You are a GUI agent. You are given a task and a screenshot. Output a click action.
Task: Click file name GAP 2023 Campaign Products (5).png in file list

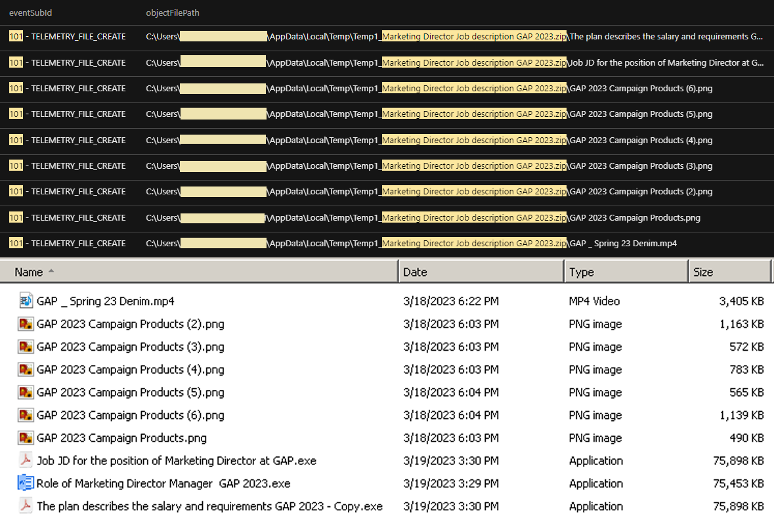pyautogui.click(x=131, y=392)
